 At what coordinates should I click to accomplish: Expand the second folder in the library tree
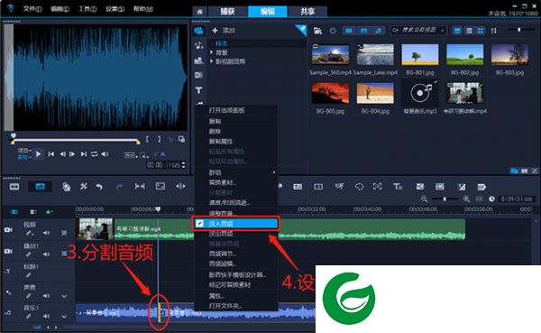tap(212, 52)
